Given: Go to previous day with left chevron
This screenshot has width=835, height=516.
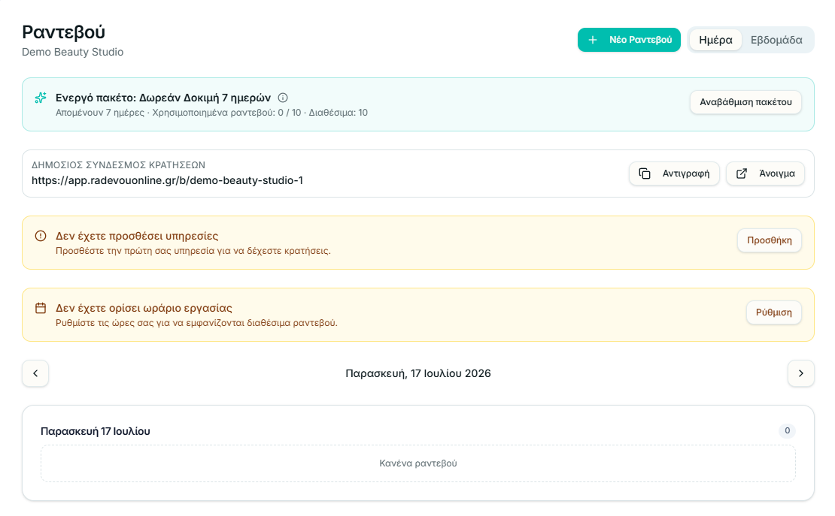Looking at the screenshot, I should coord(35,373).
